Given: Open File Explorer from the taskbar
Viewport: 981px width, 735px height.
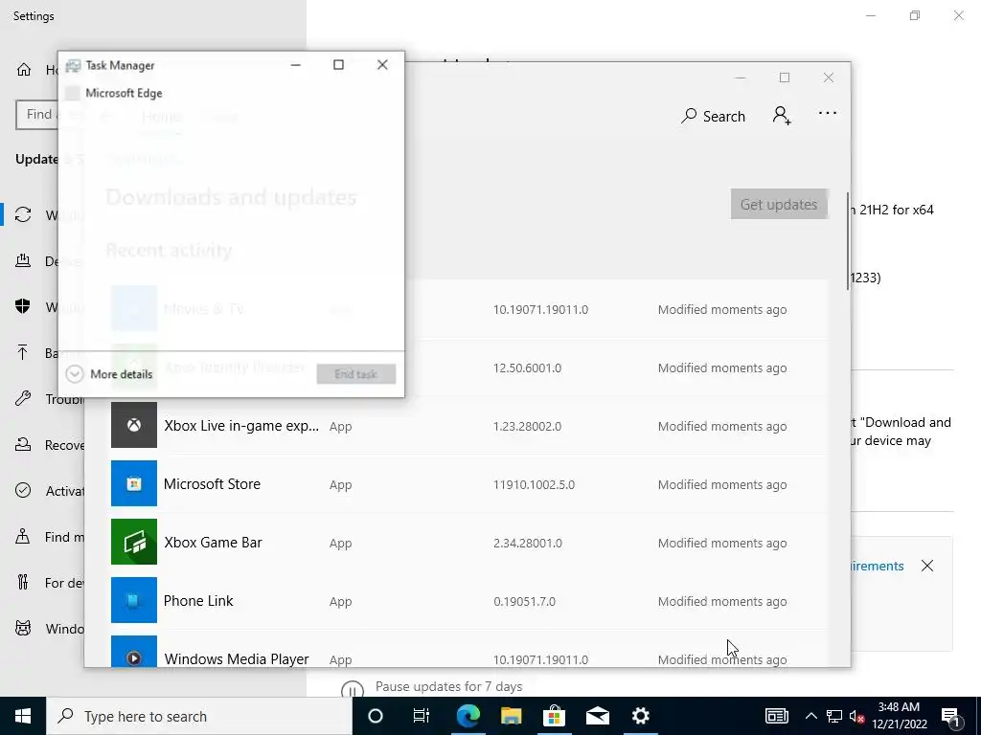Looking at the screenshot, I should coord(512,716).
